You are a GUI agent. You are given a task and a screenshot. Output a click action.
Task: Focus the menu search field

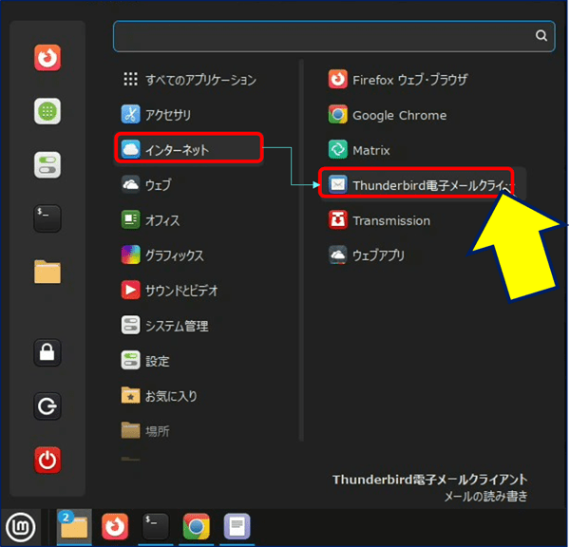tap(333, 36)
